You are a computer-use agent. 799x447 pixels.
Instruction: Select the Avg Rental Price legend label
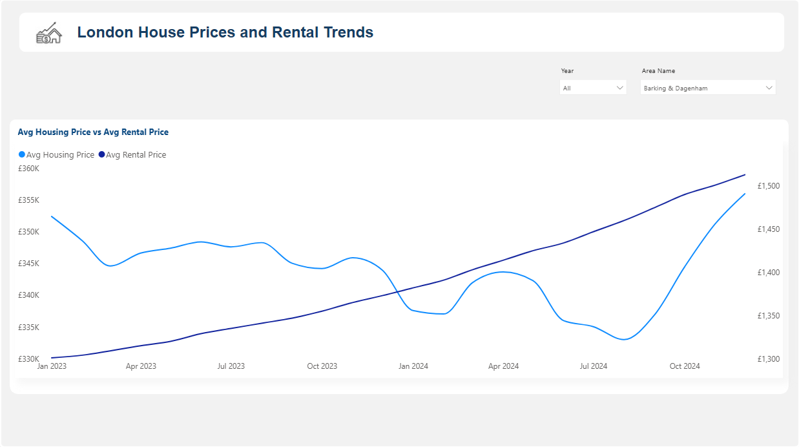pos(136,155)
